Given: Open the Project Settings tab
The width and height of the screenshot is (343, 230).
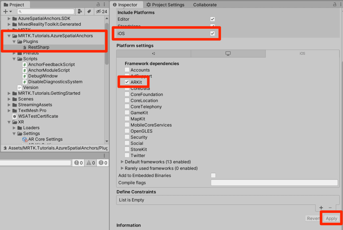Looking at the screenshot, I should click(x=165, y=5).
